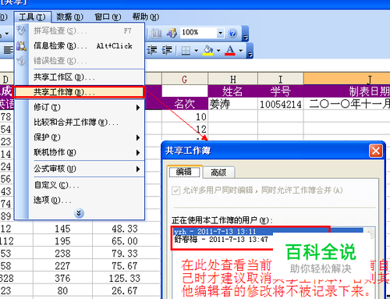Toggle 允许多用户同时编辑 checkbox
The image size is (390, 299).
175,190
